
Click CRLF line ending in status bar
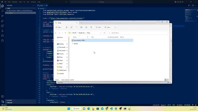coord(174,105)
